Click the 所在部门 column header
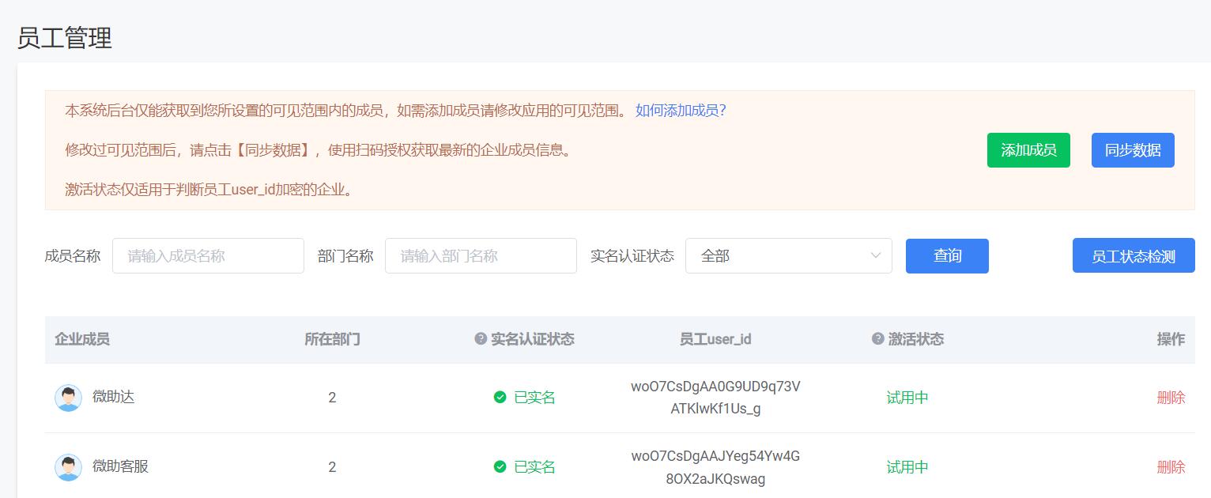1211x498 pixels. click(332, 339)
